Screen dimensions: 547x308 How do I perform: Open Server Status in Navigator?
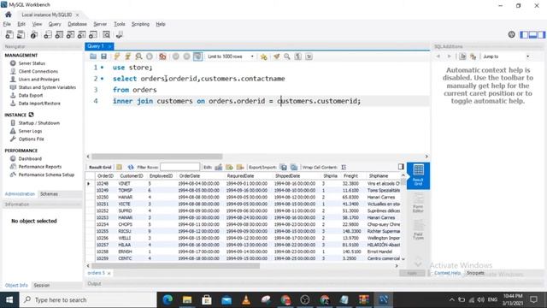coord(32,63)
